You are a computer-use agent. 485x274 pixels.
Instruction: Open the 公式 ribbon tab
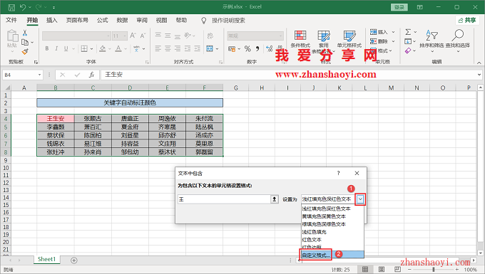click(x=103, y=21)
